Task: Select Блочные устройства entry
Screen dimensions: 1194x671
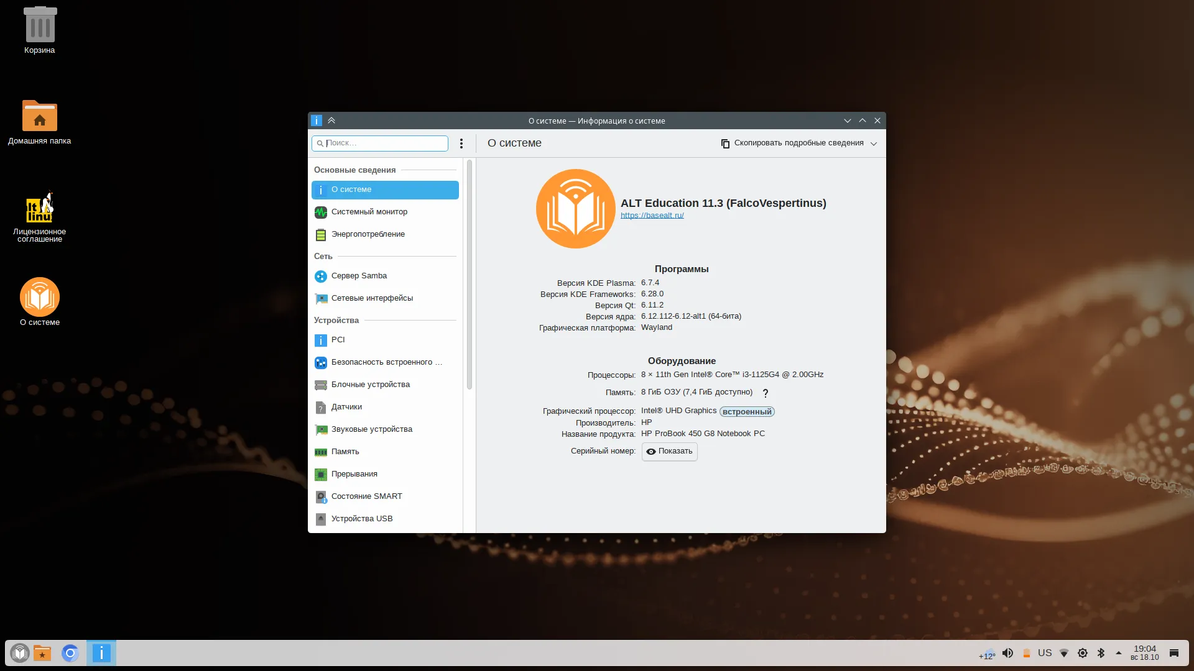Action: pos(385,385)
